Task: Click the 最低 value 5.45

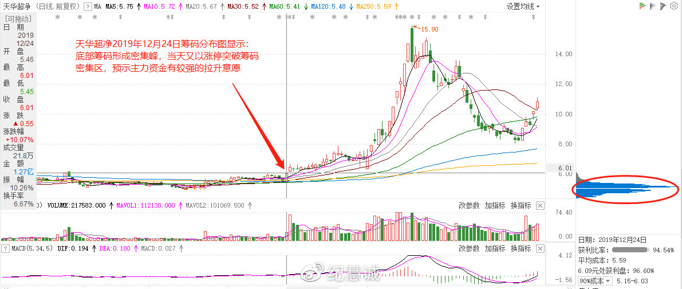Action: coord(26,91)
